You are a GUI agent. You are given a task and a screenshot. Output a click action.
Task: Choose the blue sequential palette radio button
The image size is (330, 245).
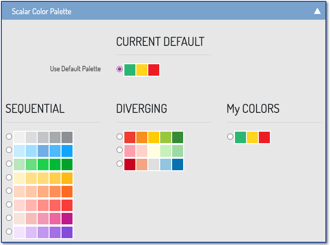[x=9, y=150]
